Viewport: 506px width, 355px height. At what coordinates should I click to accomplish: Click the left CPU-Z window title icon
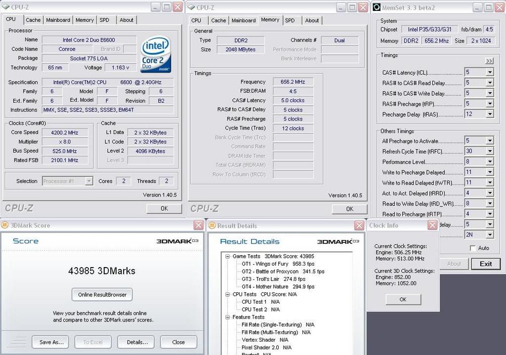5,7
